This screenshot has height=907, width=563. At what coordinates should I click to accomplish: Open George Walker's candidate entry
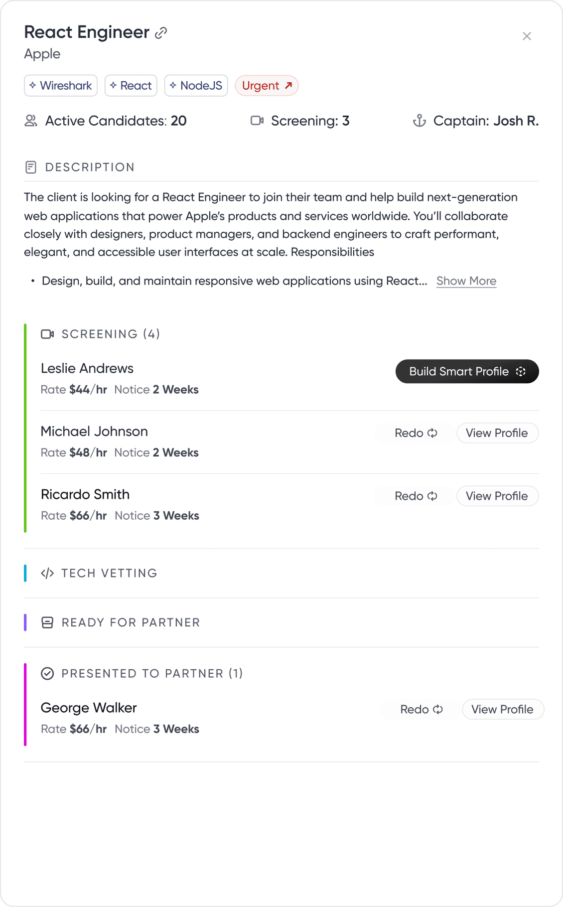point(89,708)
